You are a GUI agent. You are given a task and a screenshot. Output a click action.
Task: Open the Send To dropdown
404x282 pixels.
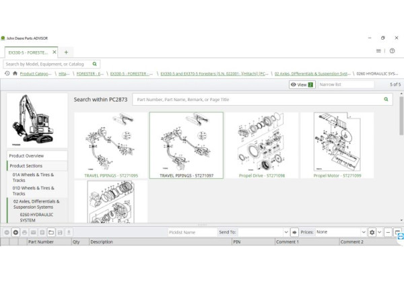click(264, 232)
